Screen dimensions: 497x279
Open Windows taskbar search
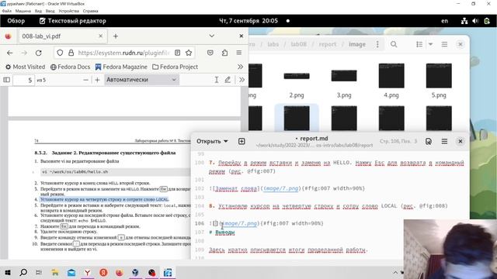[23, 272]
